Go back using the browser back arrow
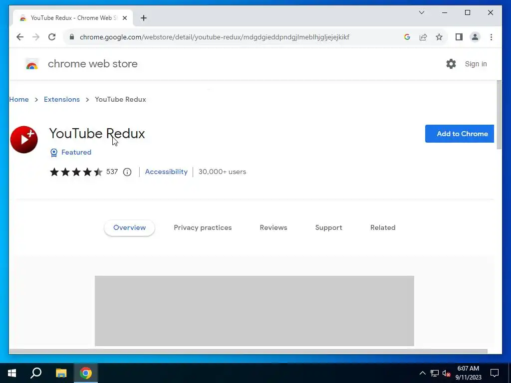The width and height of the screenshot is (511, 383). click(x=20, y=37)
